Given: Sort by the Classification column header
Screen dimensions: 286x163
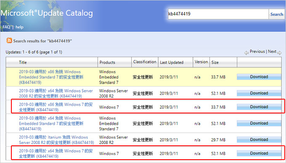Looking at the screenshot, I should tap(145, 62).
